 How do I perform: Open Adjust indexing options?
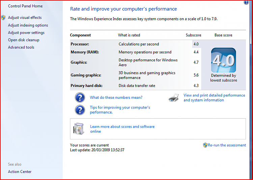point(28,25)
